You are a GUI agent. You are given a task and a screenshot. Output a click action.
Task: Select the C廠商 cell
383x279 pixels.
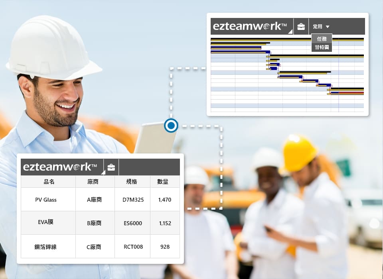click(x=95, y=246)
